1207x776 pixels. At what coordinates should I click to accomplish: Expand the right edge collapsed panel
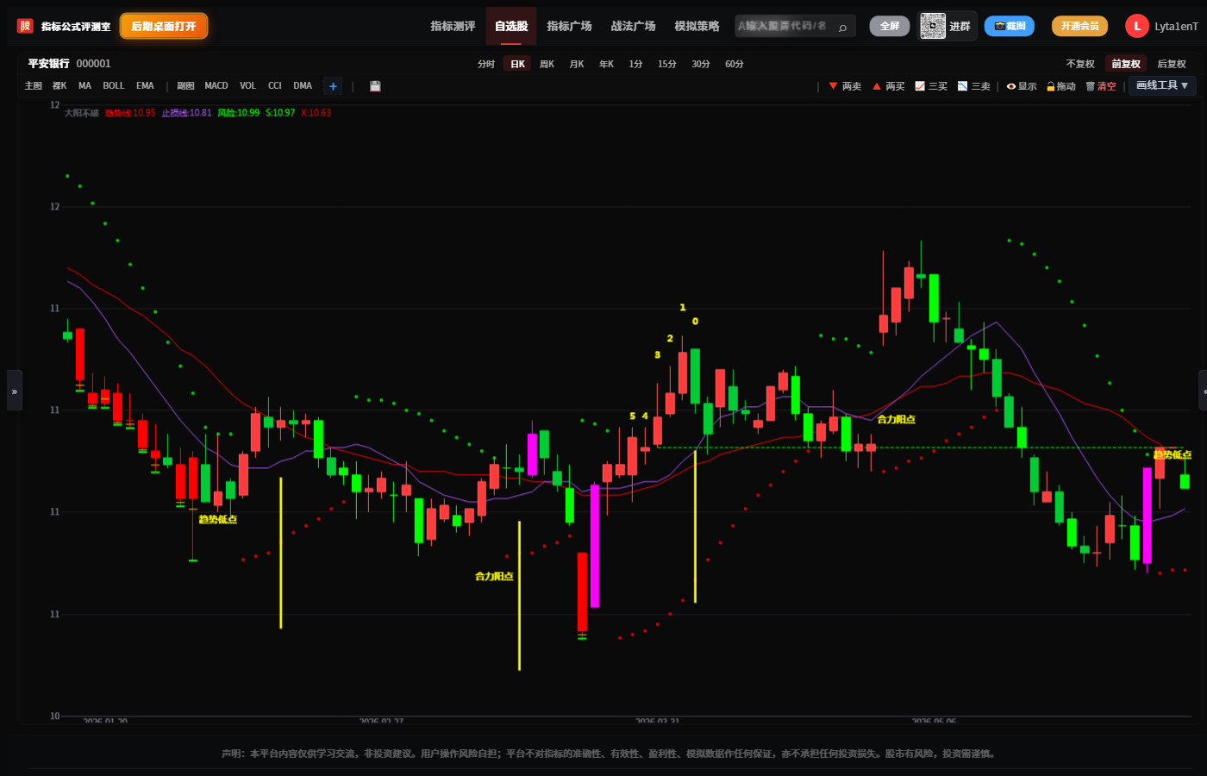tap(1203, 391)
